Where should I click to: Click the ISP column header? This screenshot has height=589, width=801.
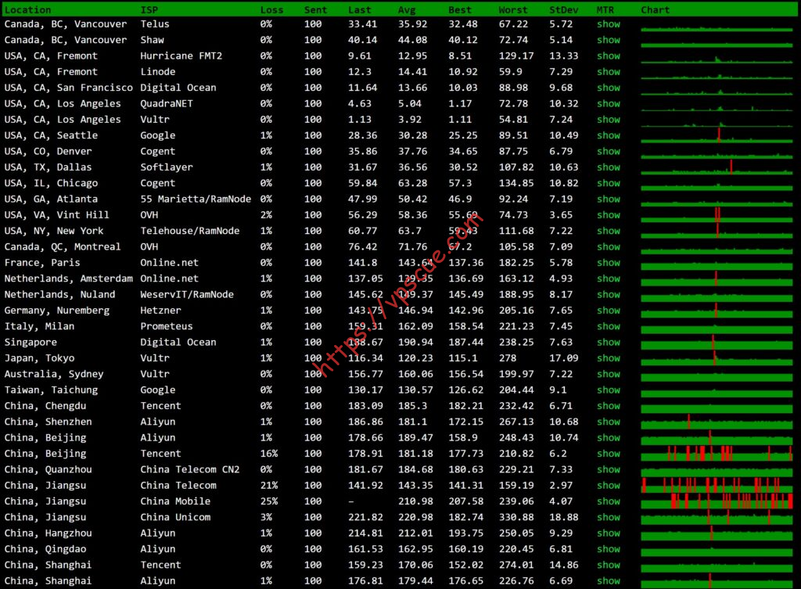coord(149,9)
